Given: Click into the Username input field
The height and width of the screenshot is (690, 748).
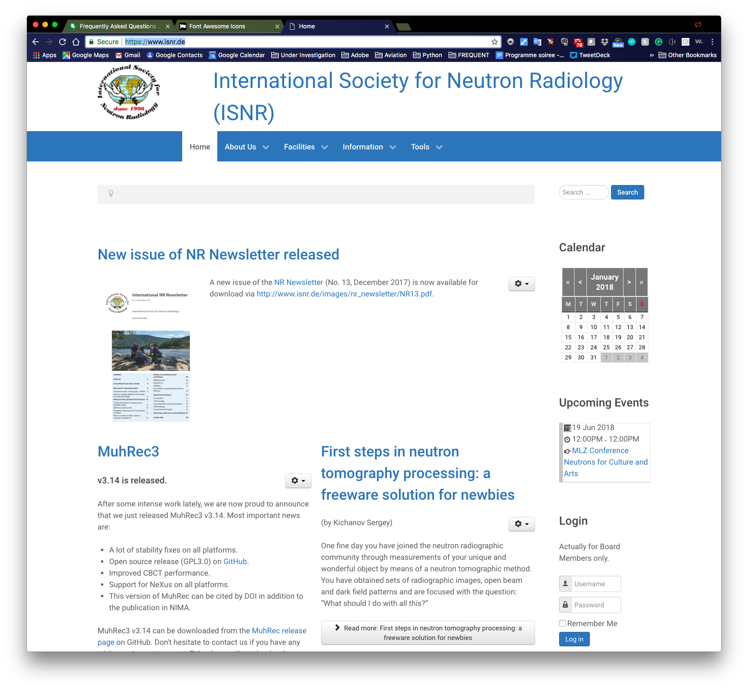Looking at the screenshot, I should [x=596, y=584].
